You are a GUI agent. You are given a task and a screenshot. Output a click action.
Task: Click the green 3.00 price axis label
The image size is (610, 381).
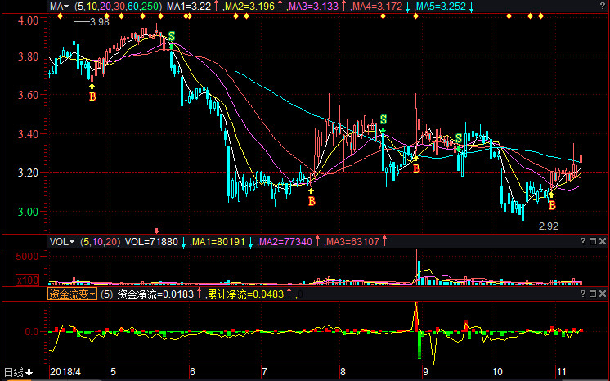(29, 212)
